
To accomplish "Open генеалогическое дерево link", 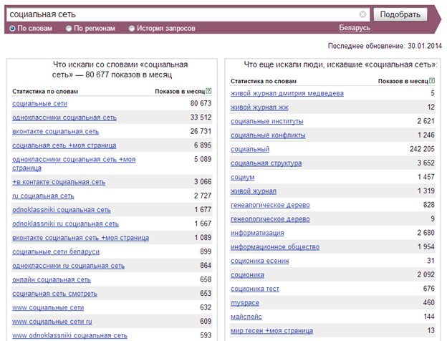I will click(270, 205).
